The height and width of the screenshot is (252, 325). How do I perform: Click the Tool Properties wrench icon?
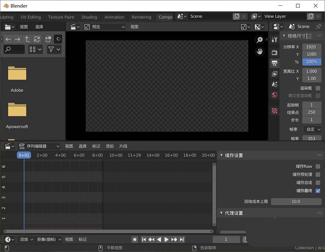tap(274, 40)
